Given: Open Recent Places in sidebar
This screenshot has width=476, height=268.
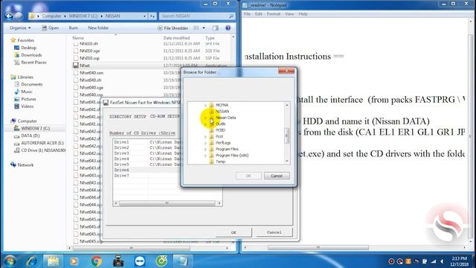Looking at the screenshot, I should (33, 63).
